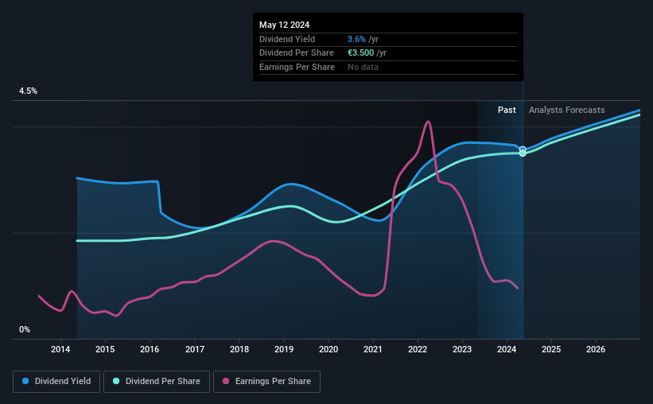Click the 2019 x-axis label
Image resolution: width=653 pixels, height=404 pixels.
click(284, 349)
